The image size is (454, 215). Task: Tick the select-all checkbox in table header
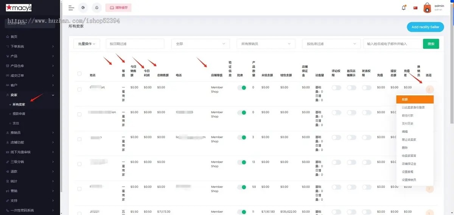point(79,73)
